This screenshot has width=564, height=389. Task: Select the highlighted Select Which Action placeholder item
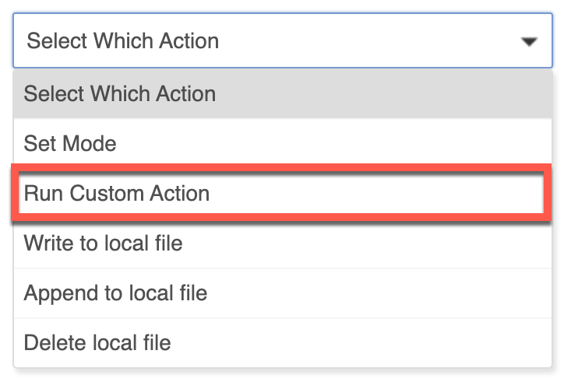click(x=282, y=93)
